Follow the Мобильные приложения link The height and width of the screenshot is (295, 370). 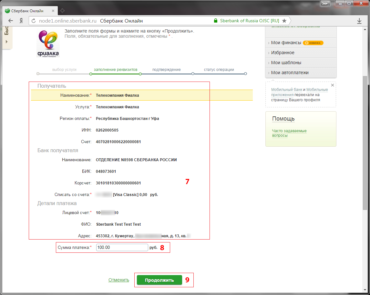pyautogui.click(x=299, y=92)
